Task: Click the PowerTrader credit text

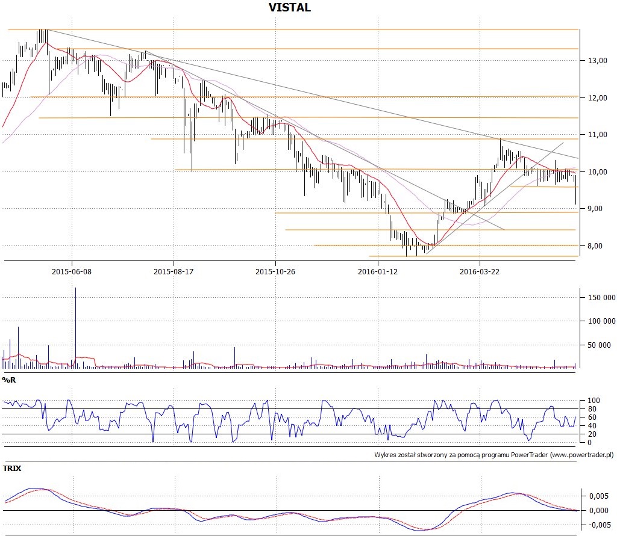Action: pos(494,455)
